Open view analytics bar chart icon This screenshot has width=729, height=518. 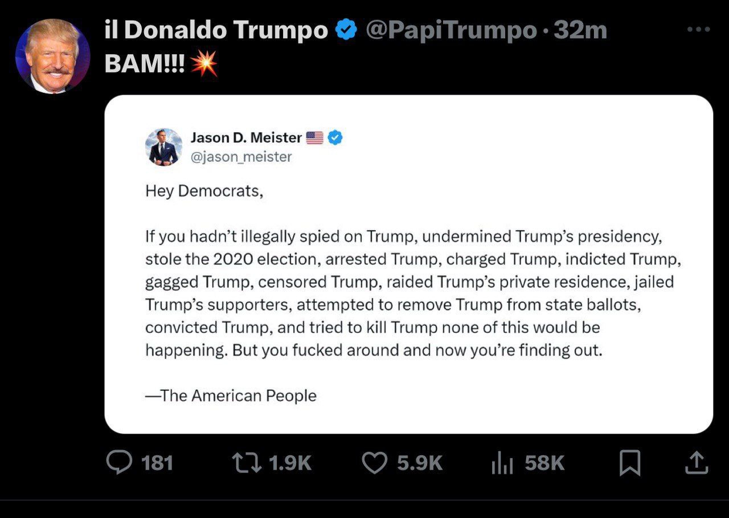[502, 463]
